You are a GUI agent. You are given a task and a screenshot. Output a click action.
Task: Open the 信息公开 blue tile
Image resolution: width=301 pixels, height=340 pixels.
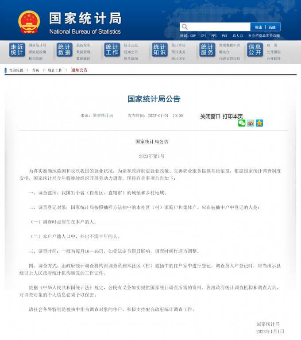point(255,50)
